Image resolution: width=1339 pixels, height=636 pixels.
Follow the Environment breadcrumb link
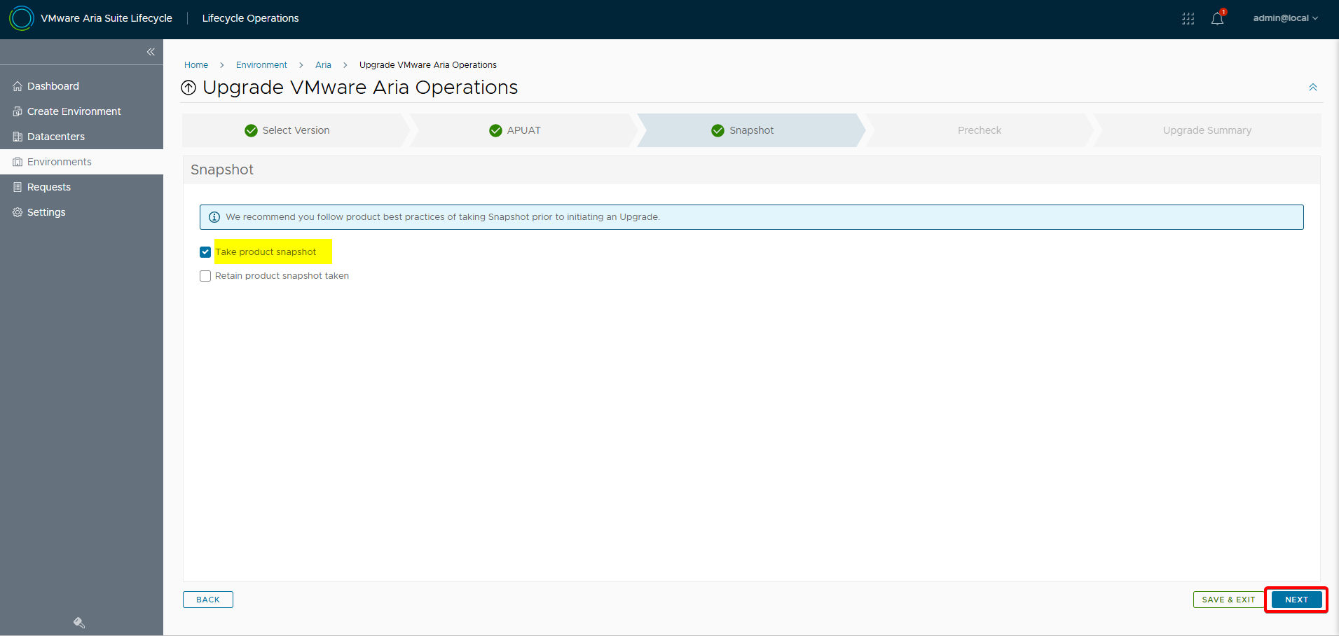coord(261,65)
